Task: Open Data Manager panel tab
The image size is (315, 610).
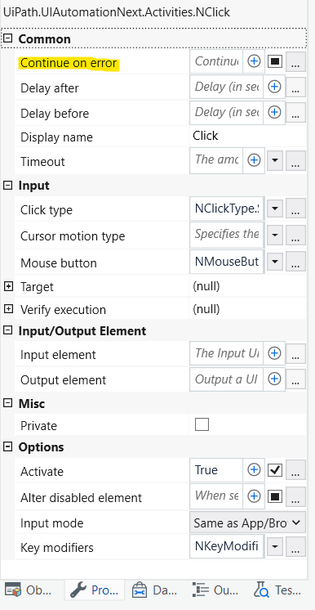Action: click(x=154, y=590)
